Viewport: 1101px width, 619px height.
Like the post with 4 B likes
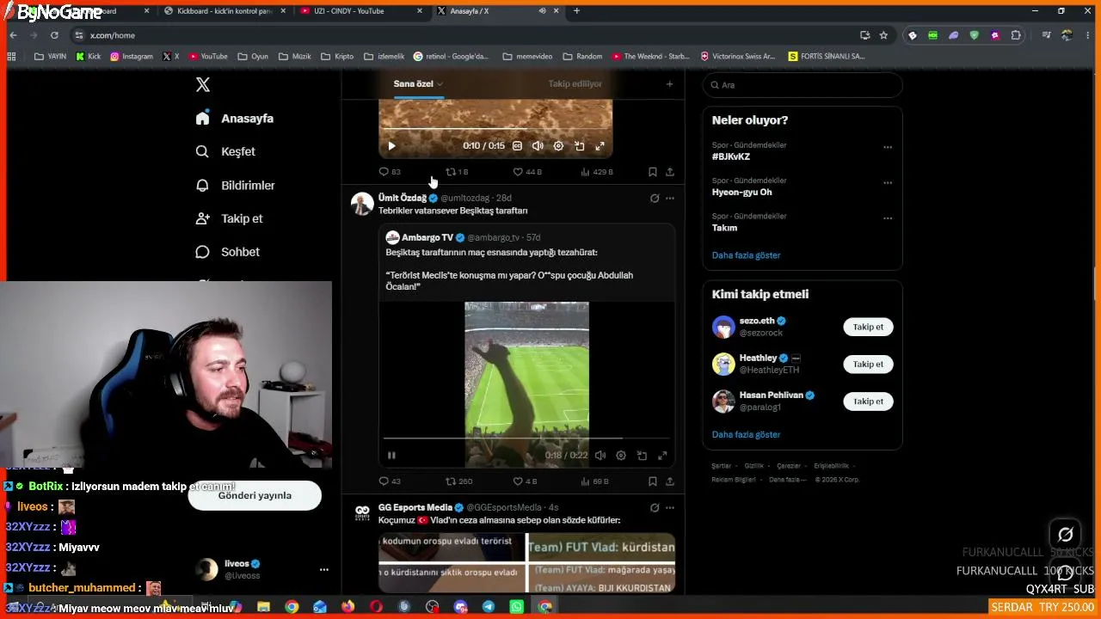[x=525, y=481]
